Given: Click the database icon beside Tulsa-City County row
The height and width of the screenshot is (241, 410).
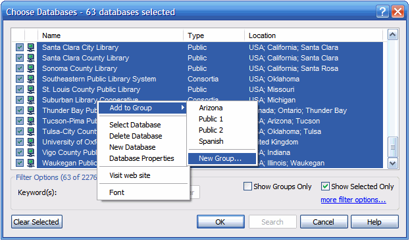Looking at the screenshot, I should (31, 131).
